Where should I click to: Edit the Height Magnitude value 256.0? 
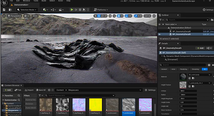tap(188, 98)
